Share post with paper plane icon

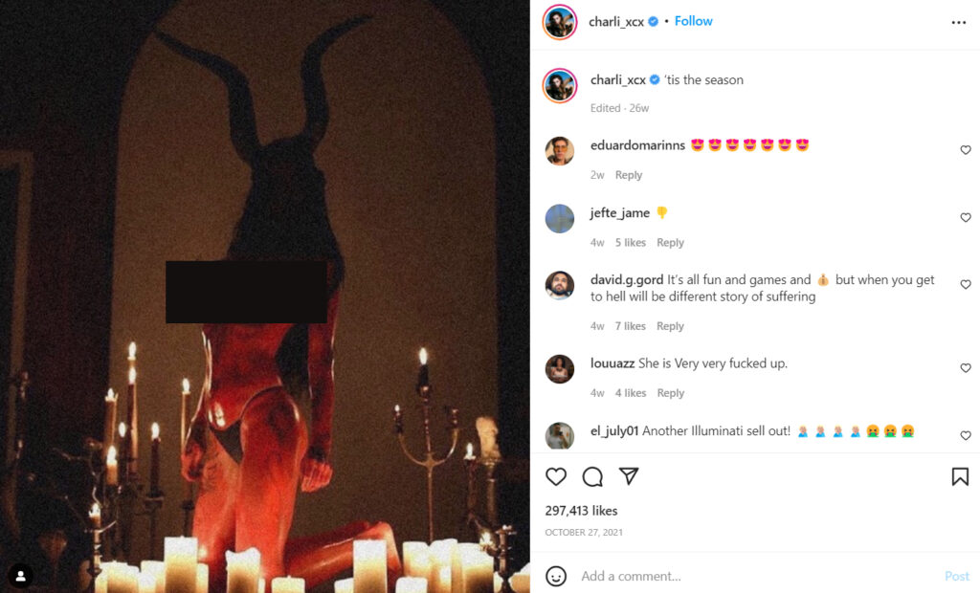point(628,476)
